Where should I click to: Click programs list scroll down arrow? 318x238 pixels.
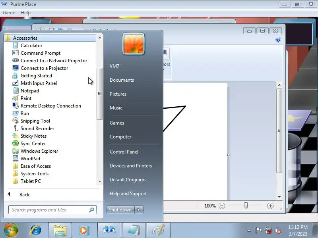pyautogui.click(x=100, y=182)
